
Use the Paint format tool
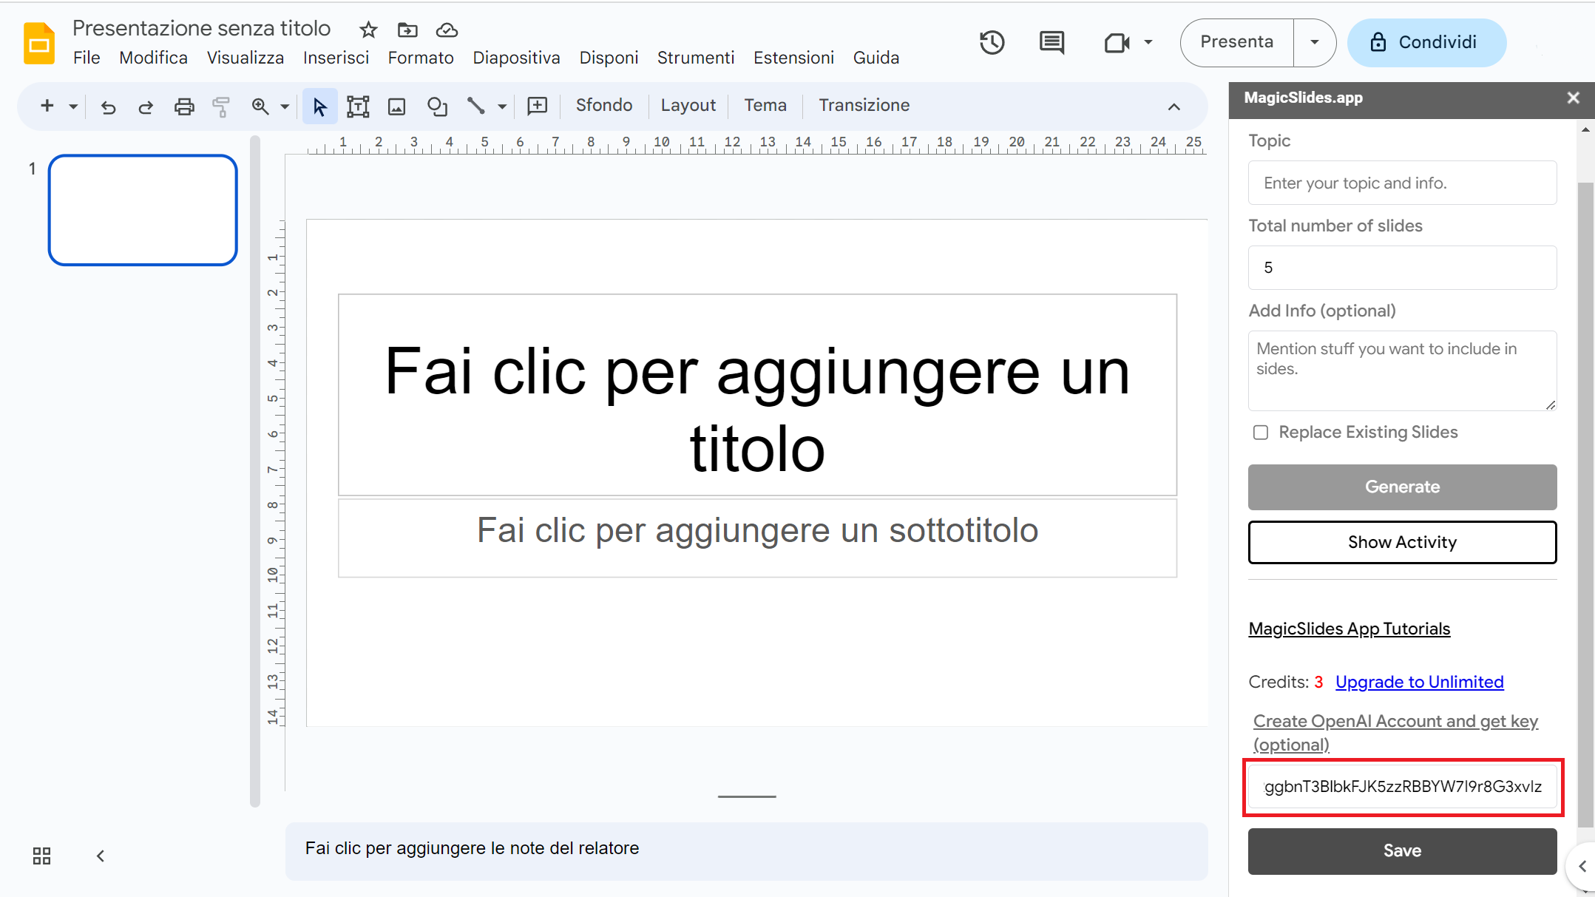221,106
